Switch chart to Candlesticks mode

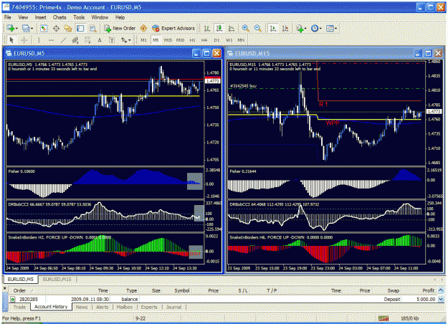219,28
